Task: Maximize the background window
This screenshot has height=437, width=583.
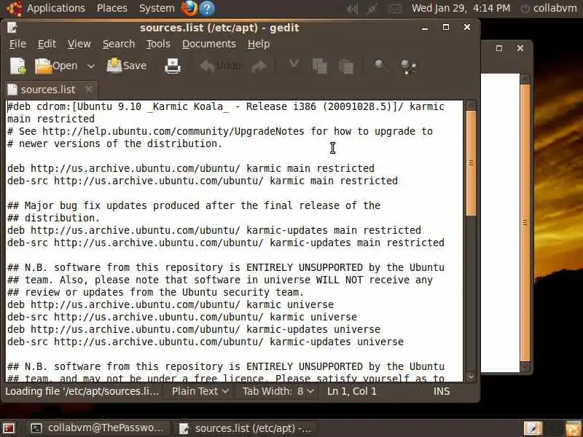Action: pyautogui.click(x=499, y=48)
